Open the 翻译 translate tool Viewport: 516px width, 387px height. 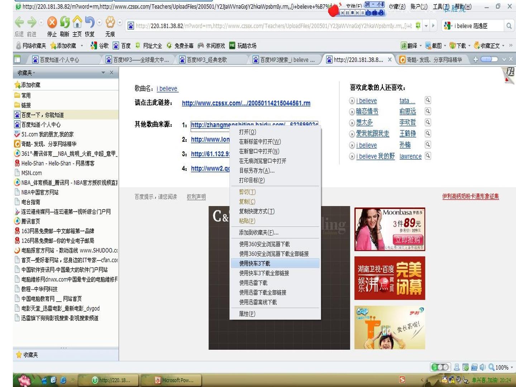point(409,46)
